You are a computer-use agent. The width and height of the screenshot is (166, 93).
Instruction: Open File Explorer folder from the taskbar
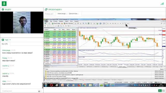point(90,85)
